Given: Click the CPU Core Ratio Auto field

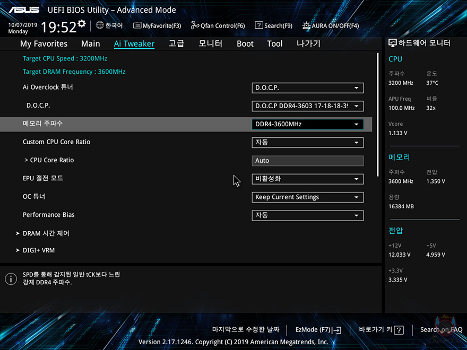Looking at the screenshot, I should click(308, 161).
